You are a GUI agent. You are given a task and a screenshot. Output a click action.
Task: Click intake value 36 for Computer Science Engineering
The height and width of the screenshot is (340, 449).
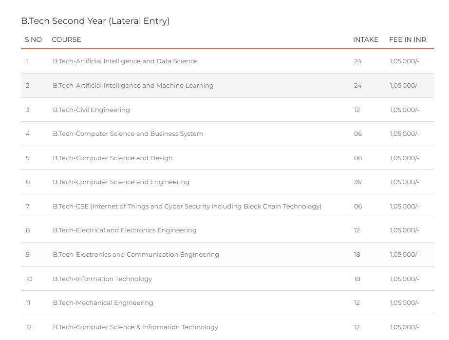coord(357,182)
